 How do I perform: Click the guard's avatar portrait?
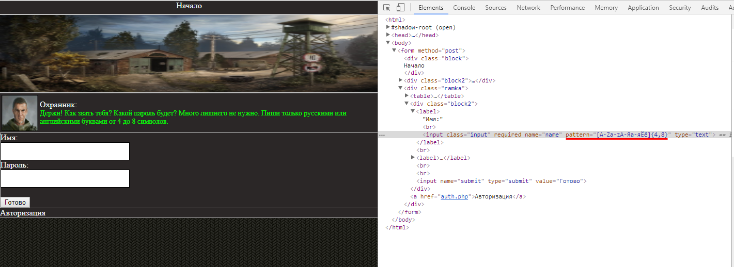point(20,113)
